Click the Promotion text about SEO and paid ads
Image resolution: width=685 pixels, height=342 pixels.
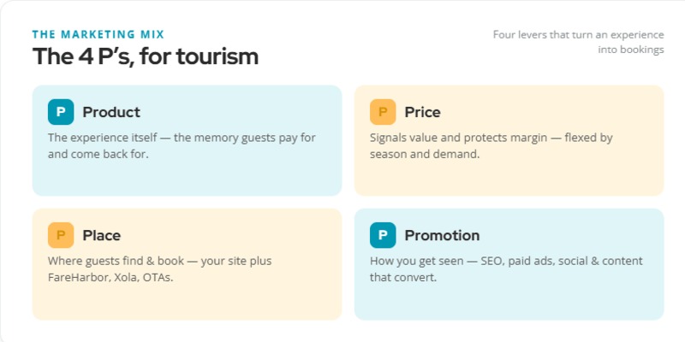pos(506,269)
